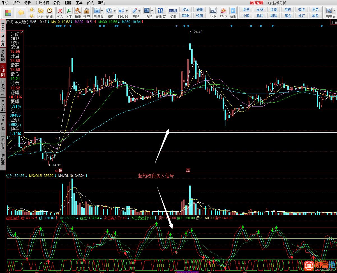Screen dimensions: 337x273
Task: Click the four-color home grid icon
Action: click(8, 13)
